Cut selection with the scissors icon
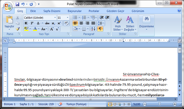 click(x=18, y=18)
